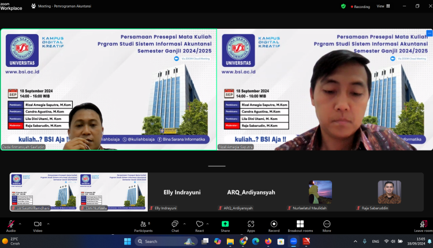Select ARQ_Ardiyansyah participant tile
This screenshot has width=433, height=248.
[251, 192]
